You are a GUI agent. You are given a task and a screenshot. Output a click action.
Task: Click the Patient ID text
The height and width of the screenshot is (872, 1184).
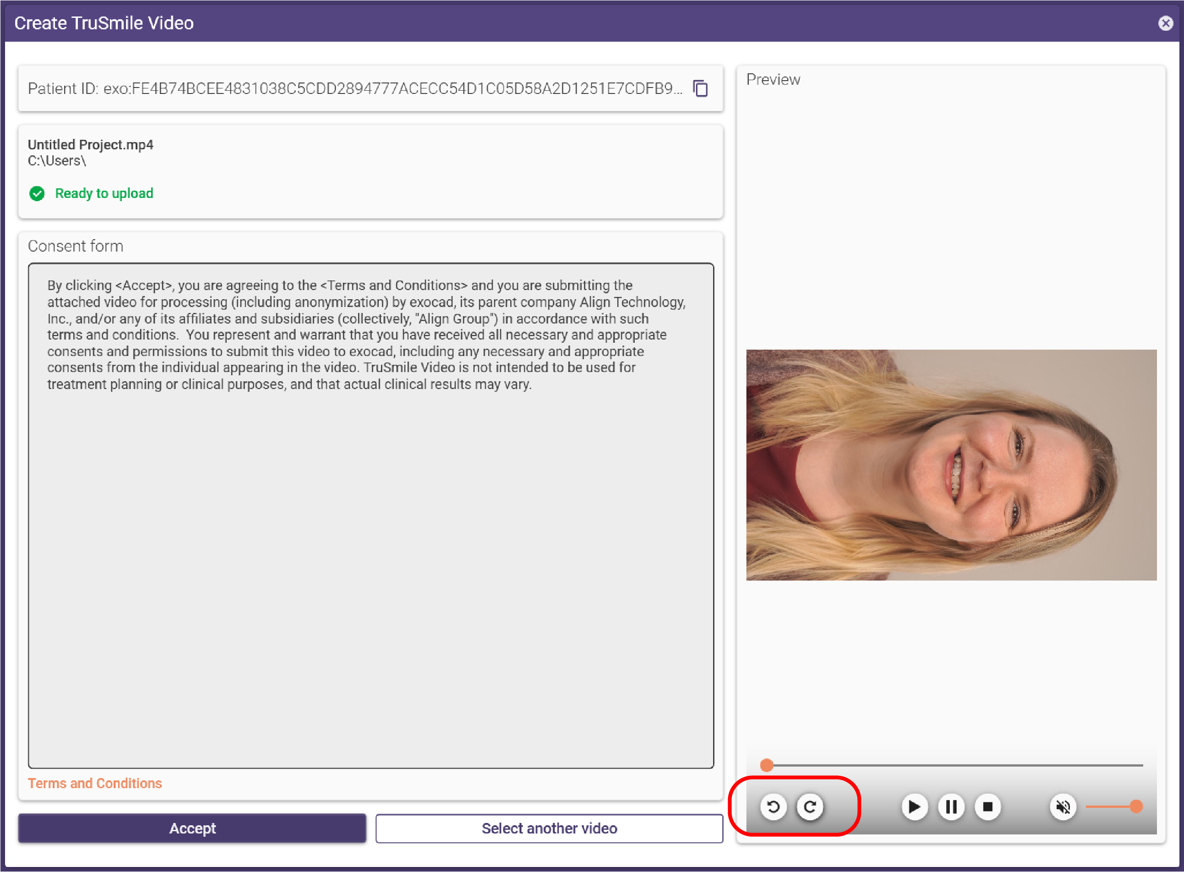point(355,88)
